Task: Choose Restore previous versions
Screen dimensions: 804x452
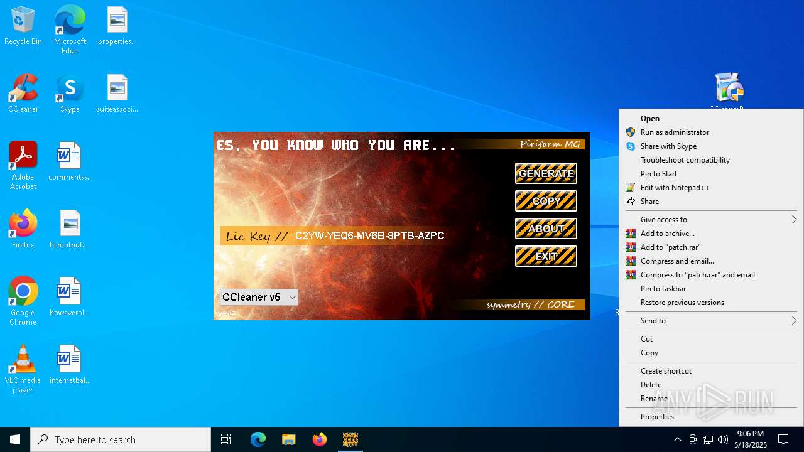Action: 711,302
